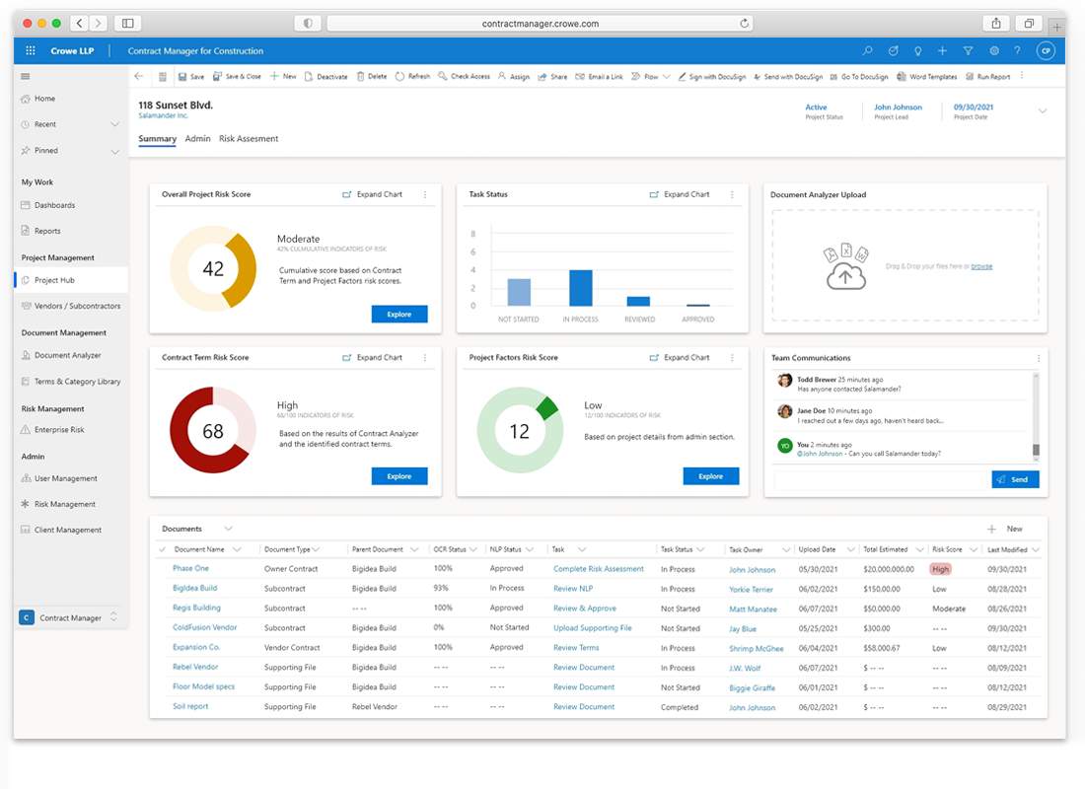Click the Delete trash icon
Viewport: 1085px width, 789px height.
coord(361,76)
